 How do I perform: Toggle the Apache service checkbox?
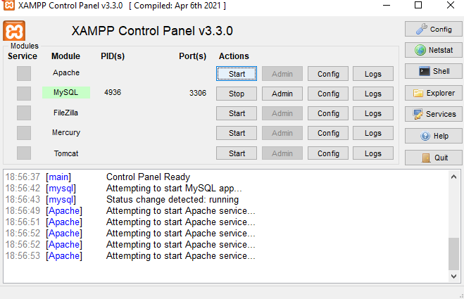(24, 73)
